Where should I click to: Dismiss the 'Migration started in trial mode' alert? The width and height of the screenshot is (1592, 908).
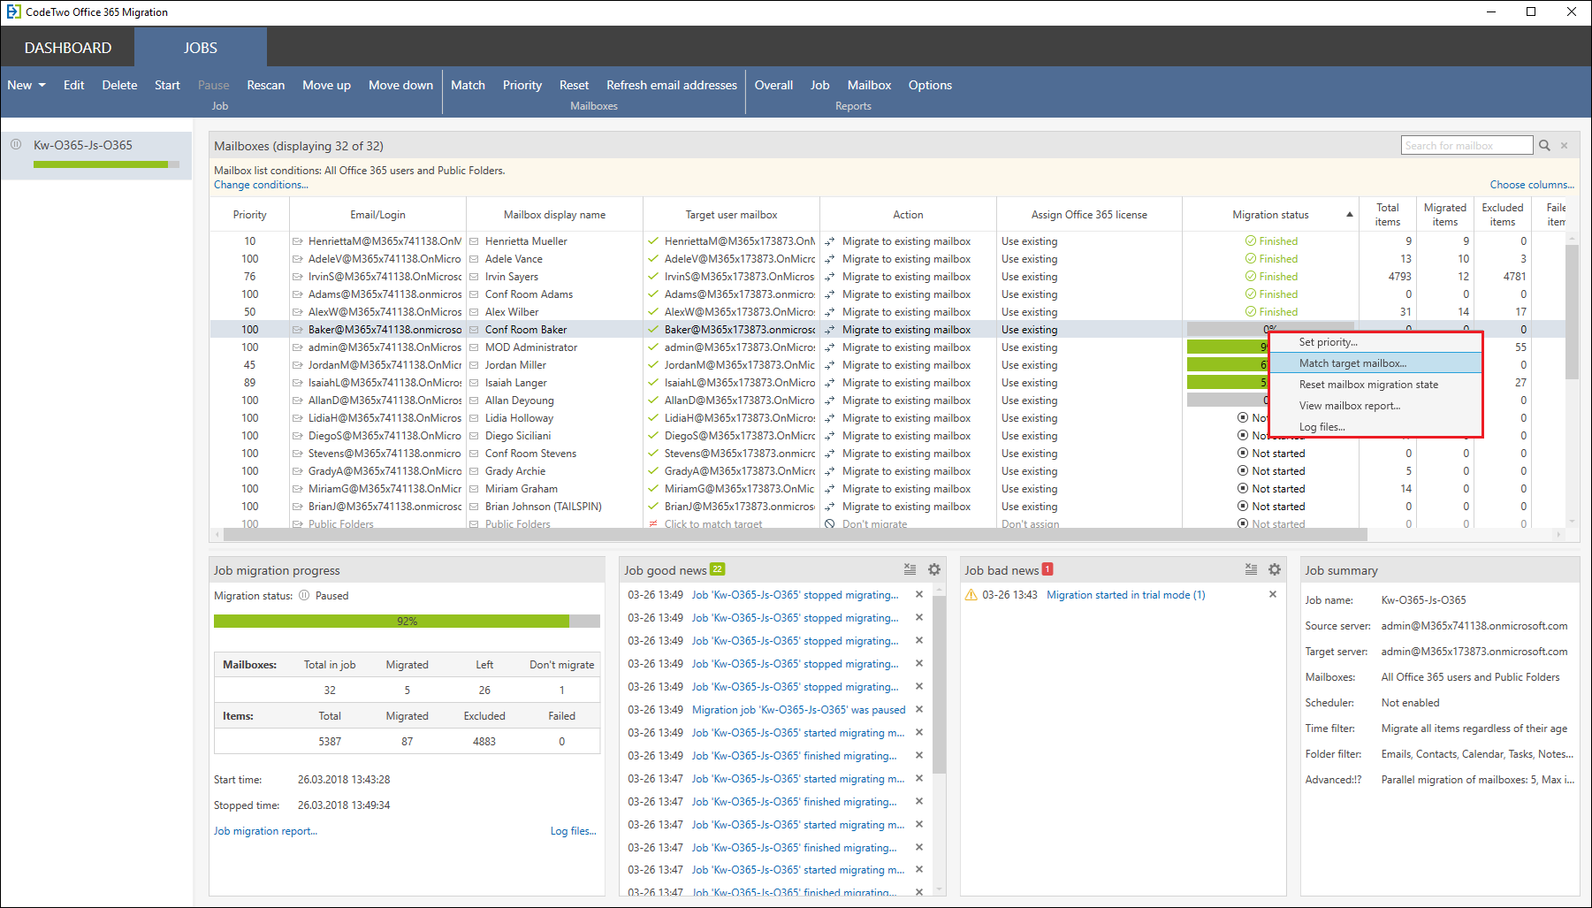(1273, 594)
